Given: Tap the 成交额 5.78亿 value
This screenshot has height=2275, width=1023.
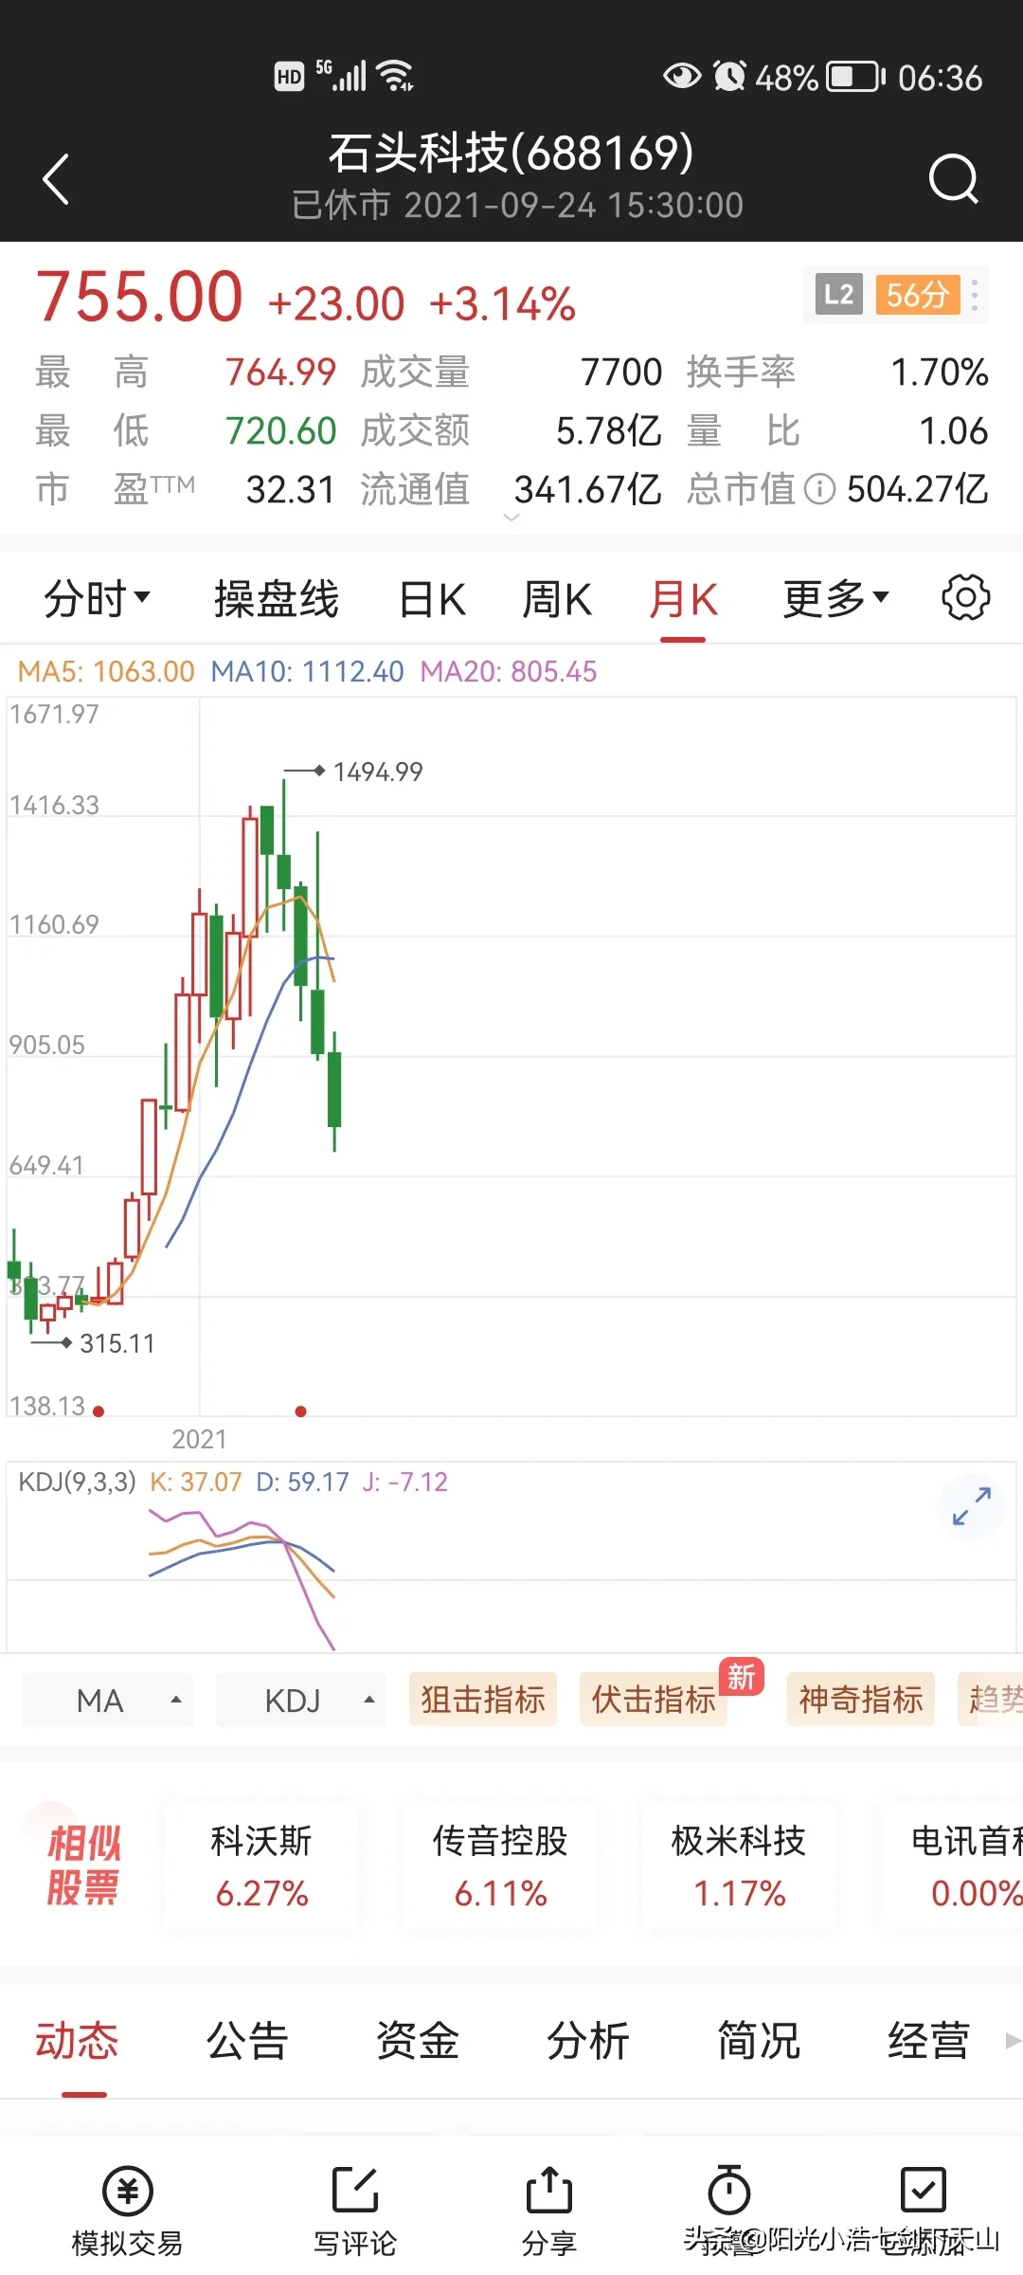Looking at the screenshot, I should [x=608, y=431].
